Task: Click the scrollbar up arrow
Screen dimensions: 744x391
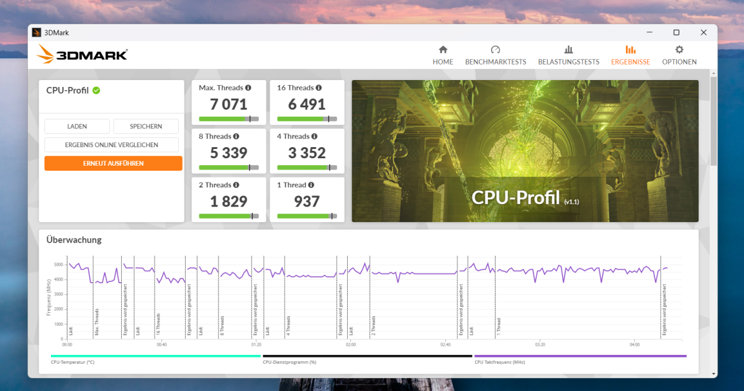Action: click(x=714, y=73)
